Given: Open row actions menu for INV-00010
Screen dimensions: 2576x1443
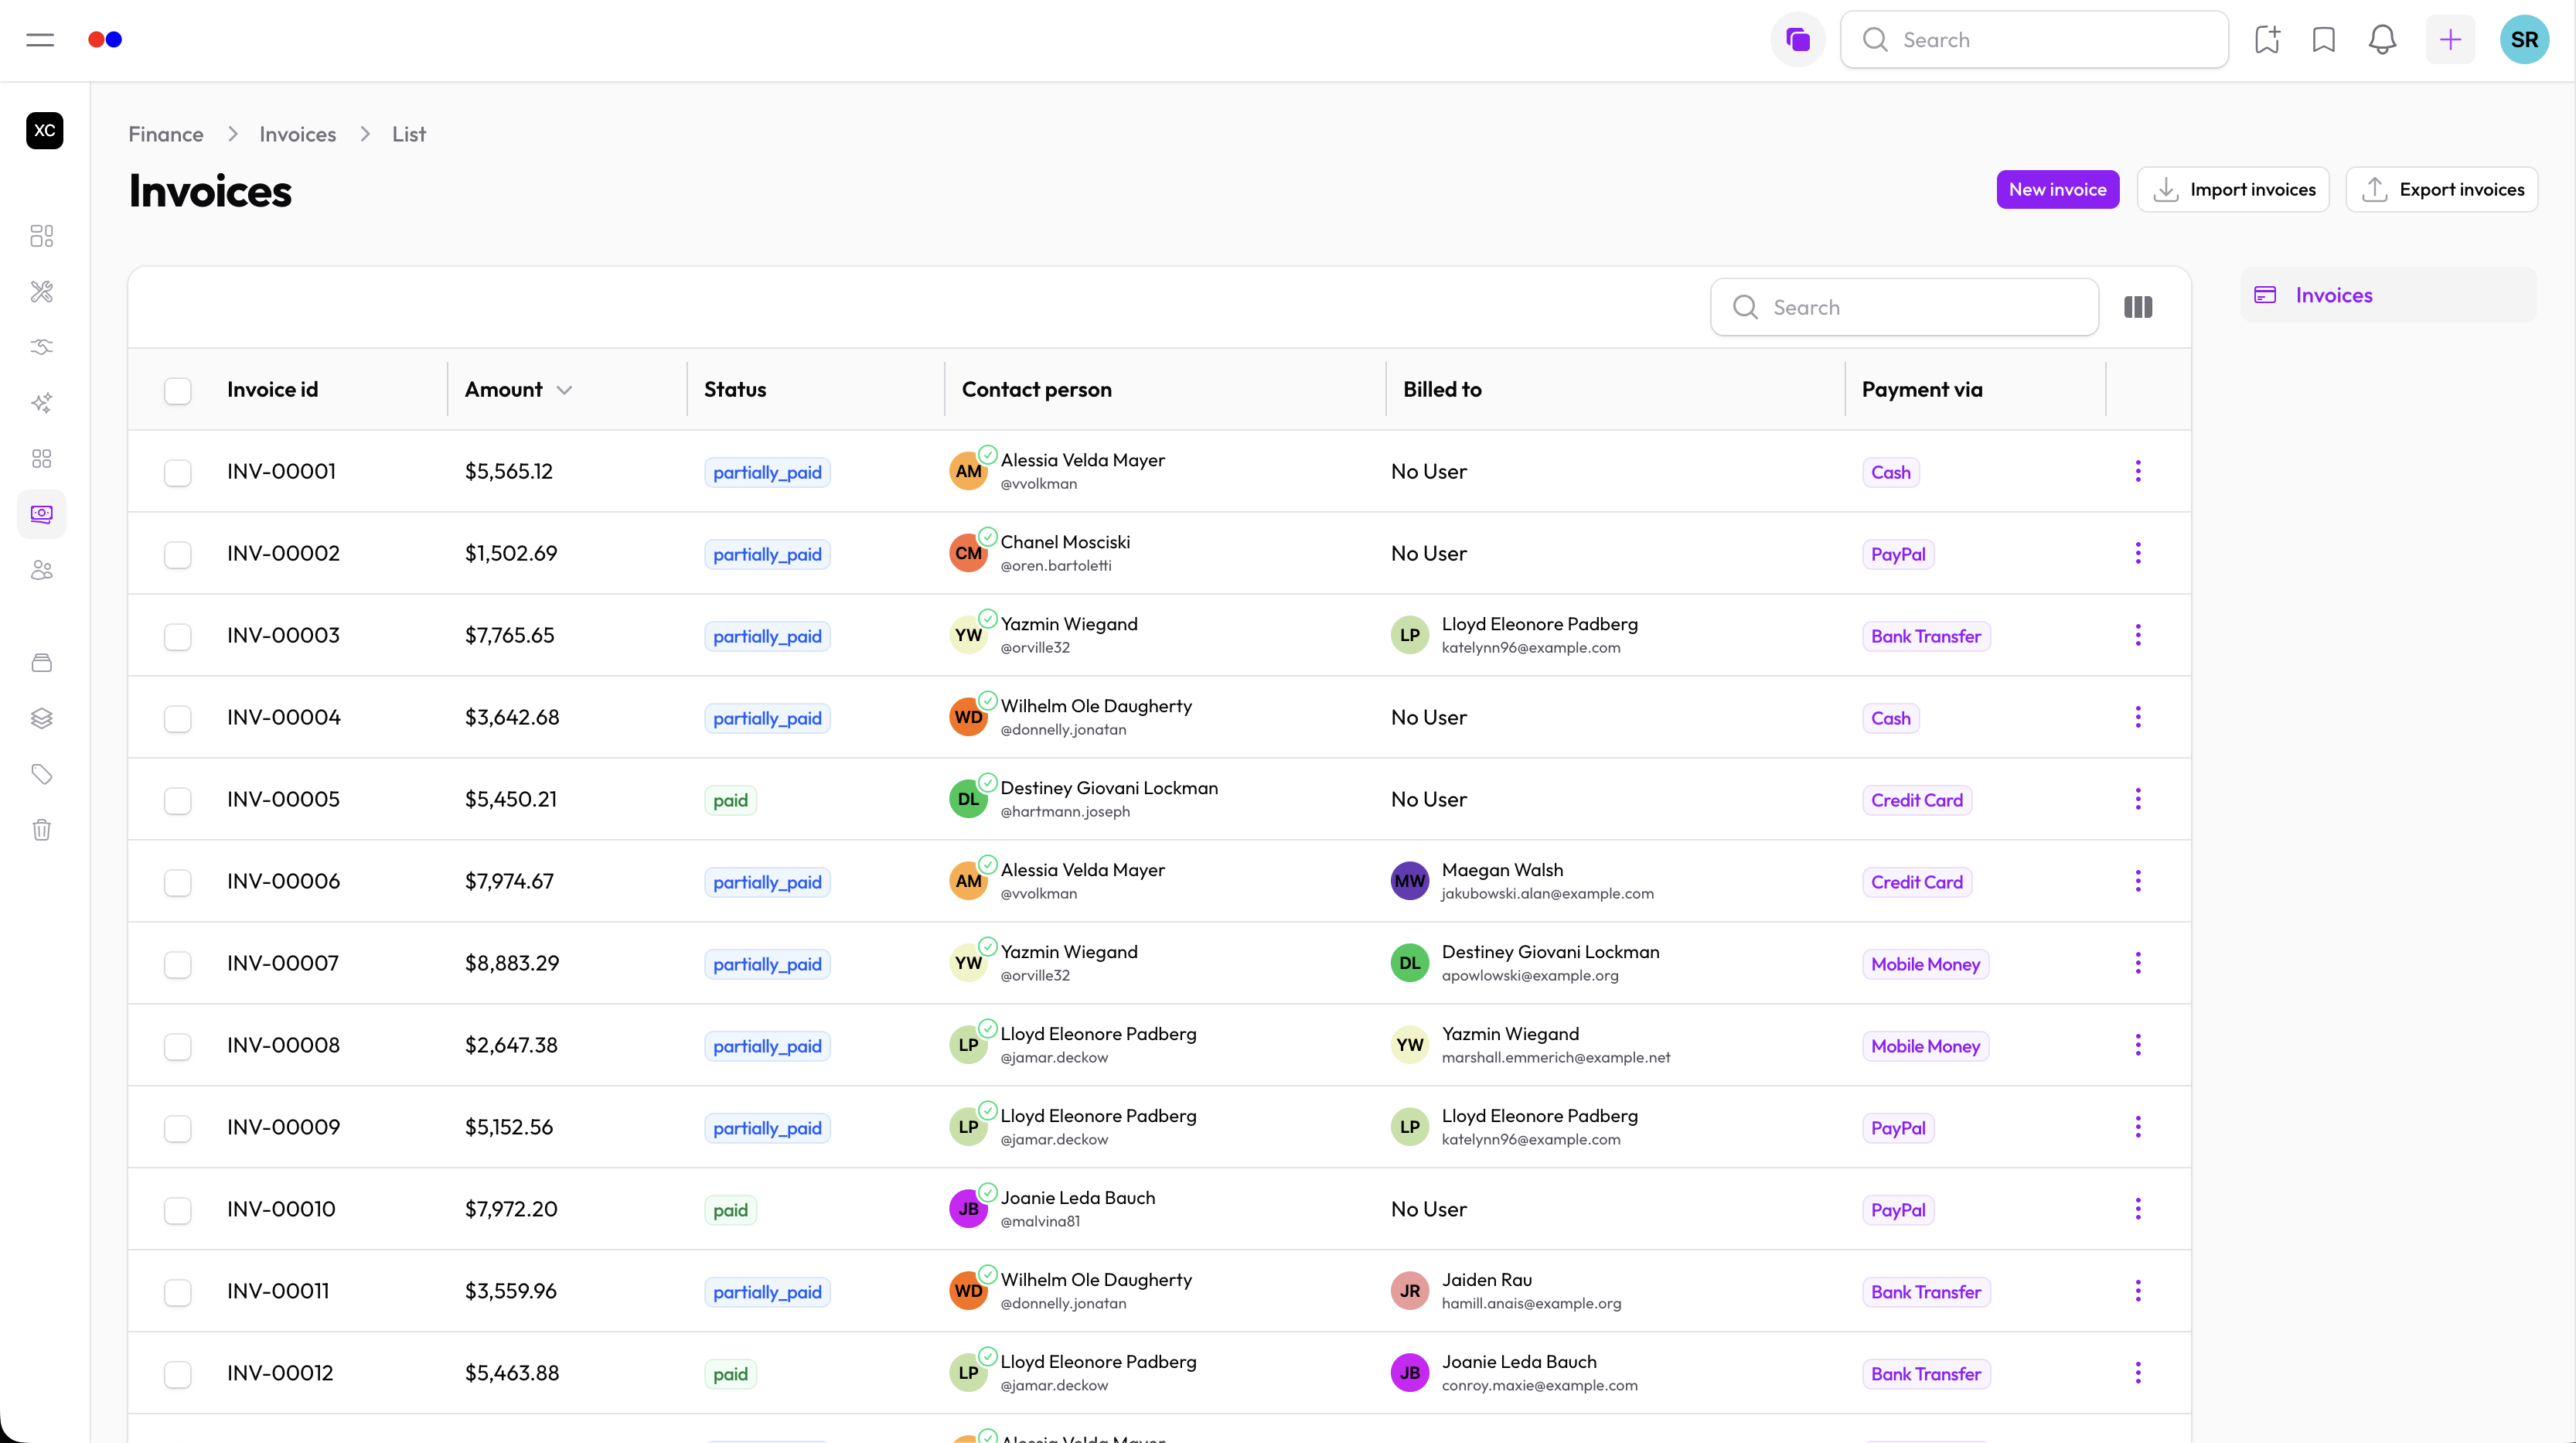Looking at the screenshot, I should click(x=2138, y=1209).
